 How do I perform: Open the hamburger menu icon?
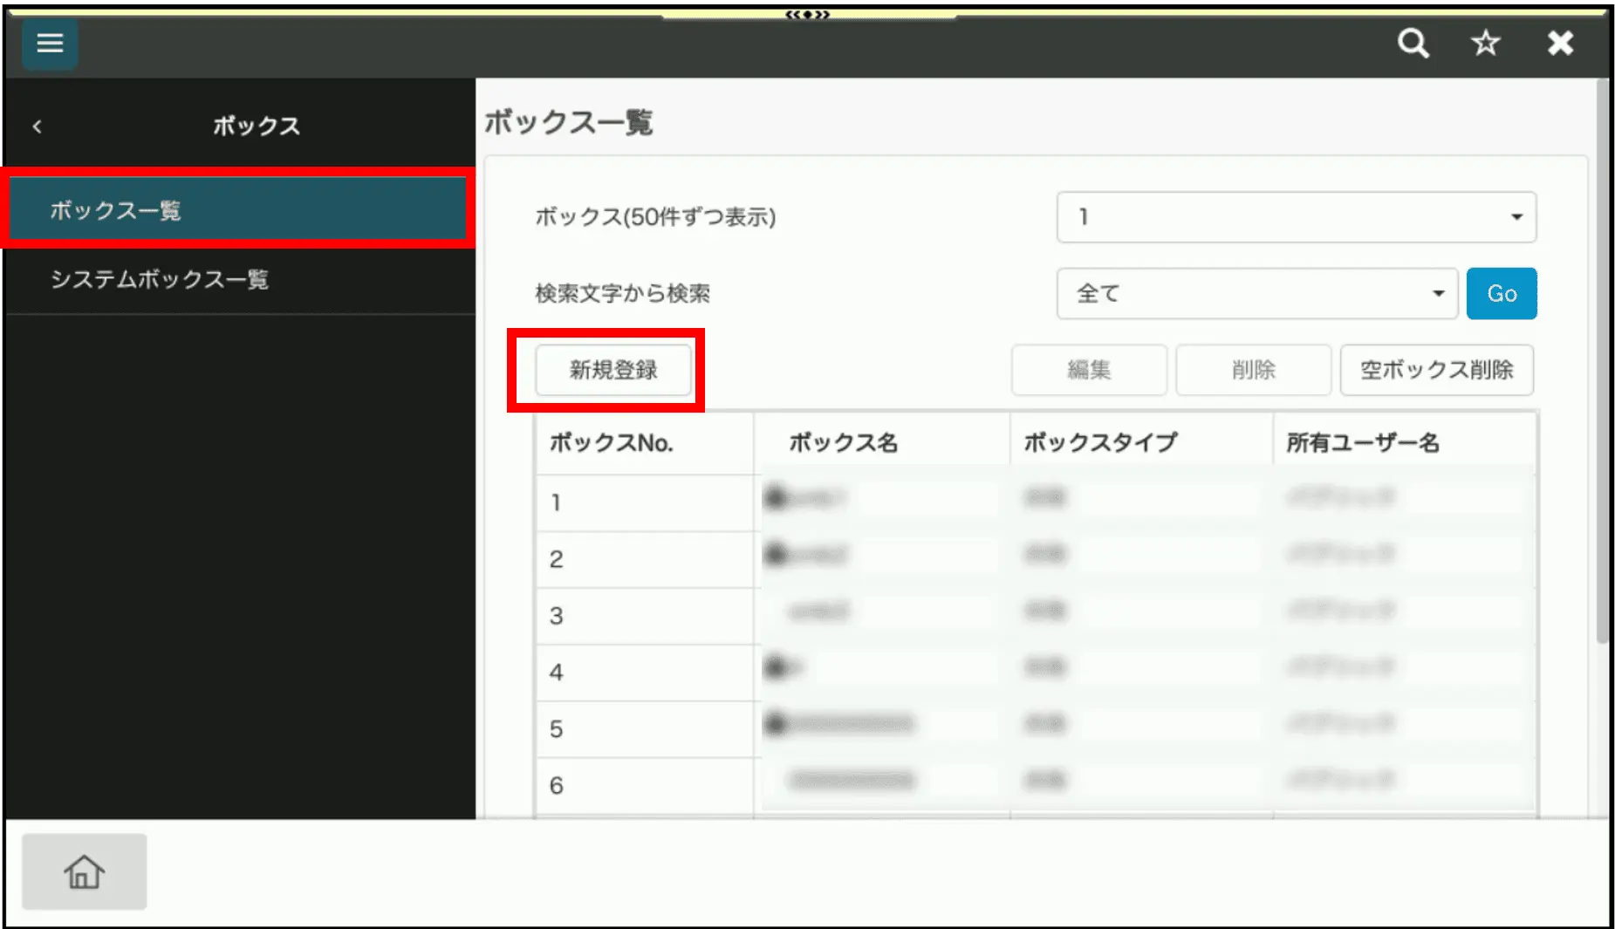[50, 44]
